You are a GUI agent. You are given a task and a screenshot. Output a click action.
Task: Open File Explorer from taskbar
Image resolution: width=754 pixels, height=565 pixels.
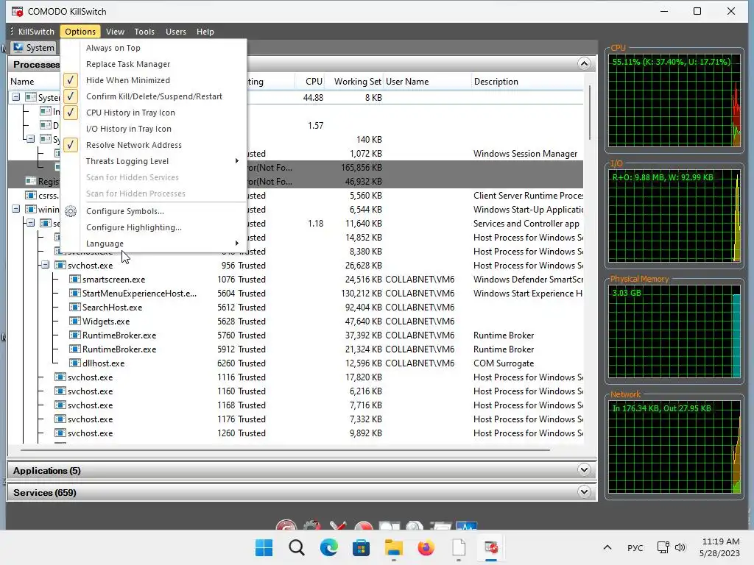coord(394,547)
